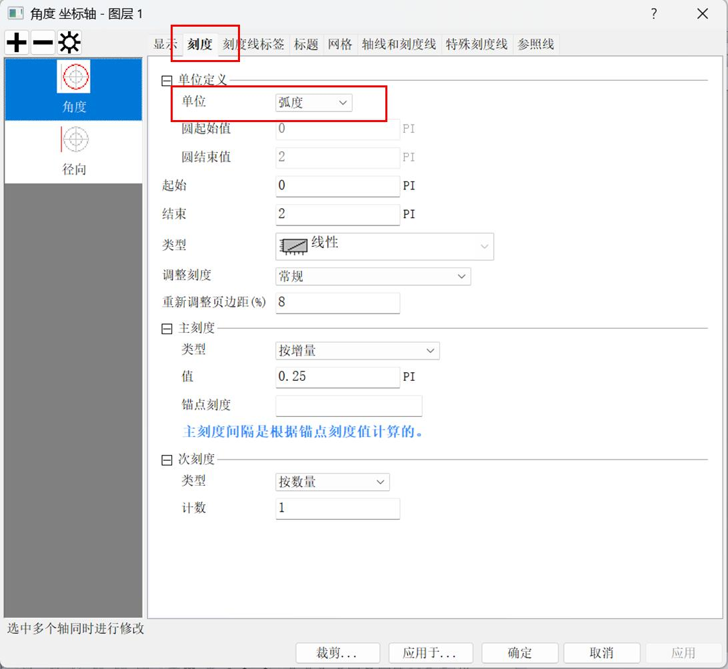Click the 起始 value input field

point(337,186)
